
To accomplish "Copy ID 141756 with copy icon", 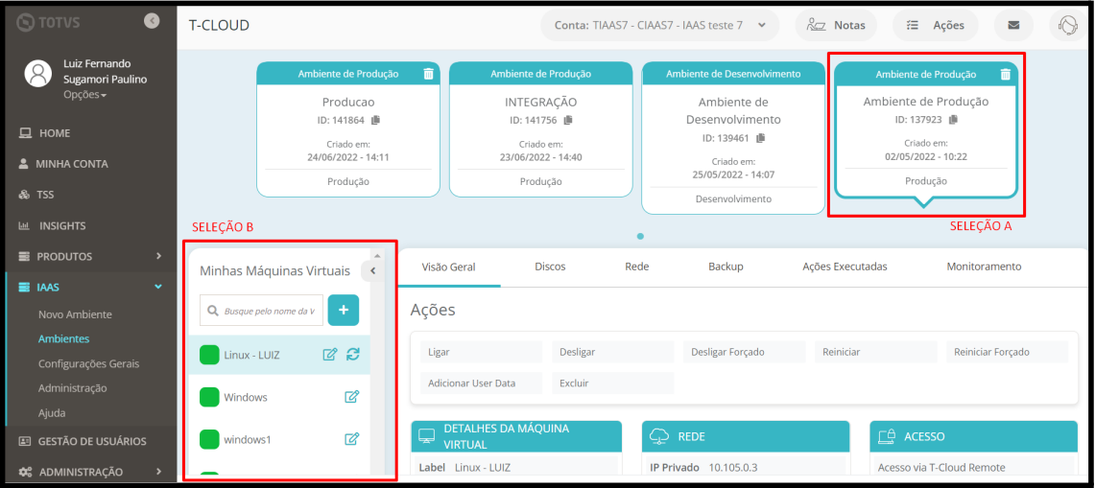I will click(568, 120).
